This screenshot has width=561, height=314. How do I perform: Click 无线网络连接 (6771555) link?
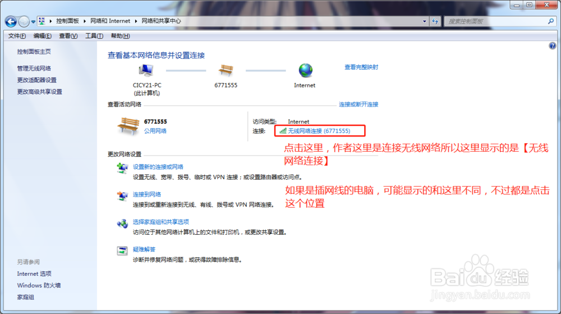click(319, 131)
